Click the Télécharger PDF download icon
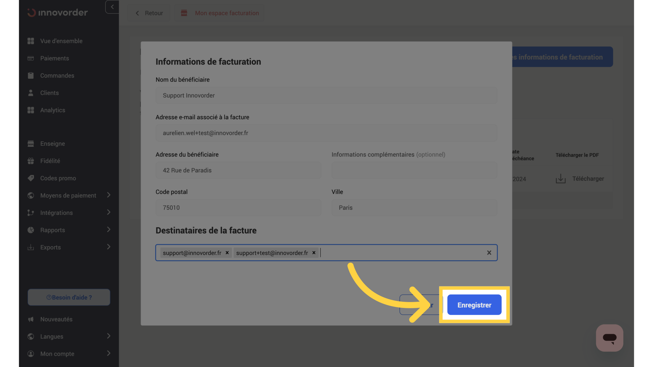653x367 pixels. 560,179
